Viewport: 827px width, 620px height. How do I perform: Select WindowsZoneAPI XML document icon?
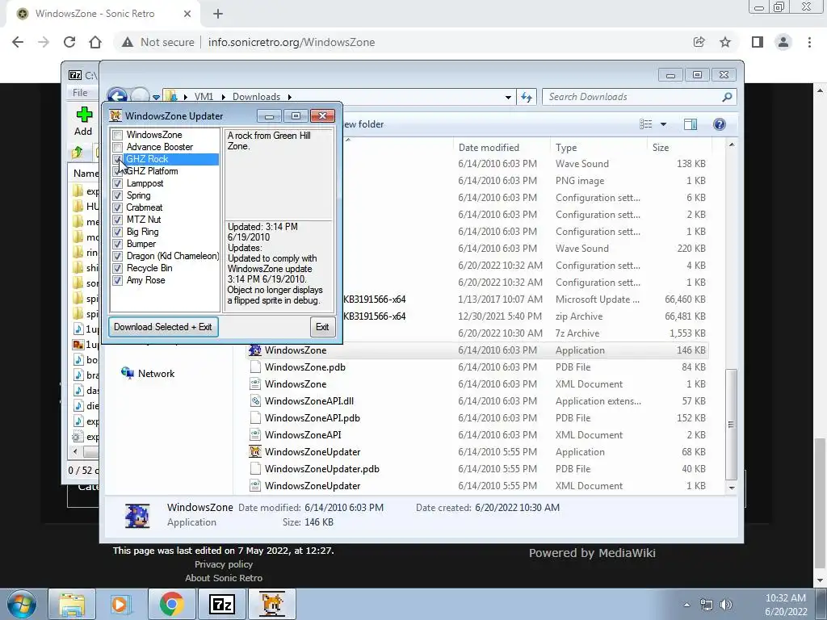pyautogui.click(x=255, y=435)
